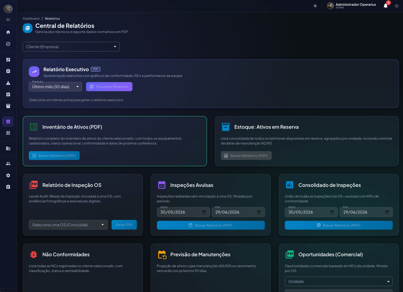403x292 pixels.
Task: Click the Central de Relatórios PDF icon
Action: click(x=28, y=28)
